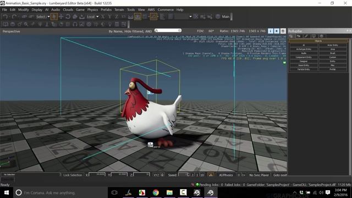Toggle the AI/Physics button
Image resolution: width=352 pixels, height=198 pixels.
tap(226, 175)
